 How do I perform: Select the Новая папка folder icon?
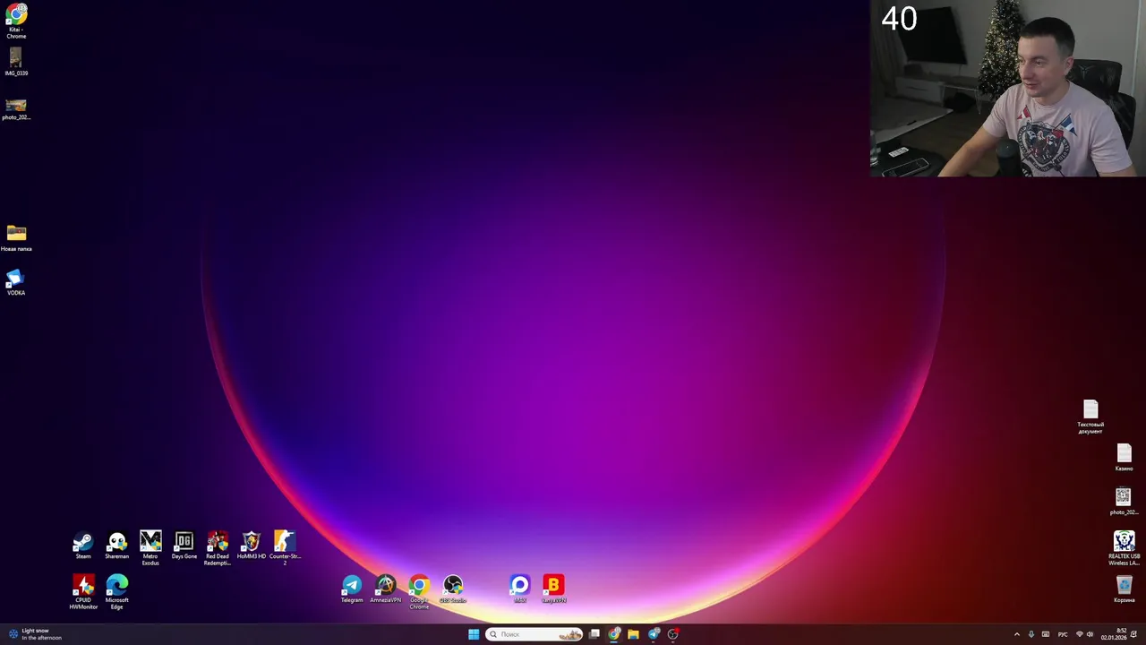[x=16, y=238]
